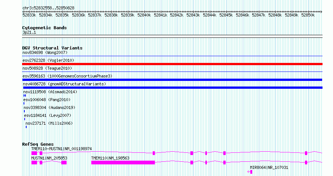This screenshot has height=176, width=333.
Task: Click first exon of TMEM110-MUSTN1 transcript
Action: point(34,153)
